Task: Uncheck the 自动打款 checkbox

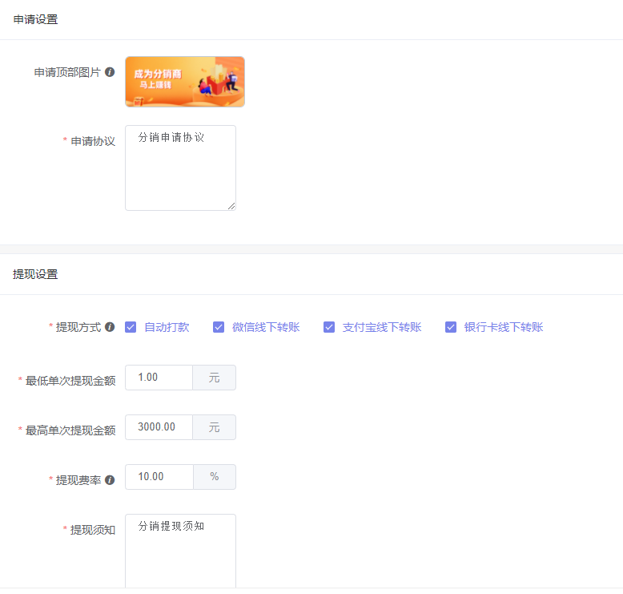Action: pos(131,327)
